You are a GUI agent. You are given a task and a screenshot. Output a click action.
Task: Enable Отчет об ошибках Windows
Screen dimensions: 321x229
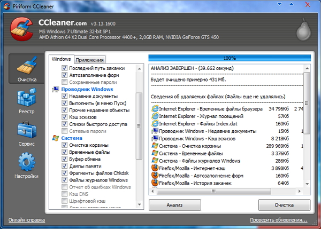point(65,187)
